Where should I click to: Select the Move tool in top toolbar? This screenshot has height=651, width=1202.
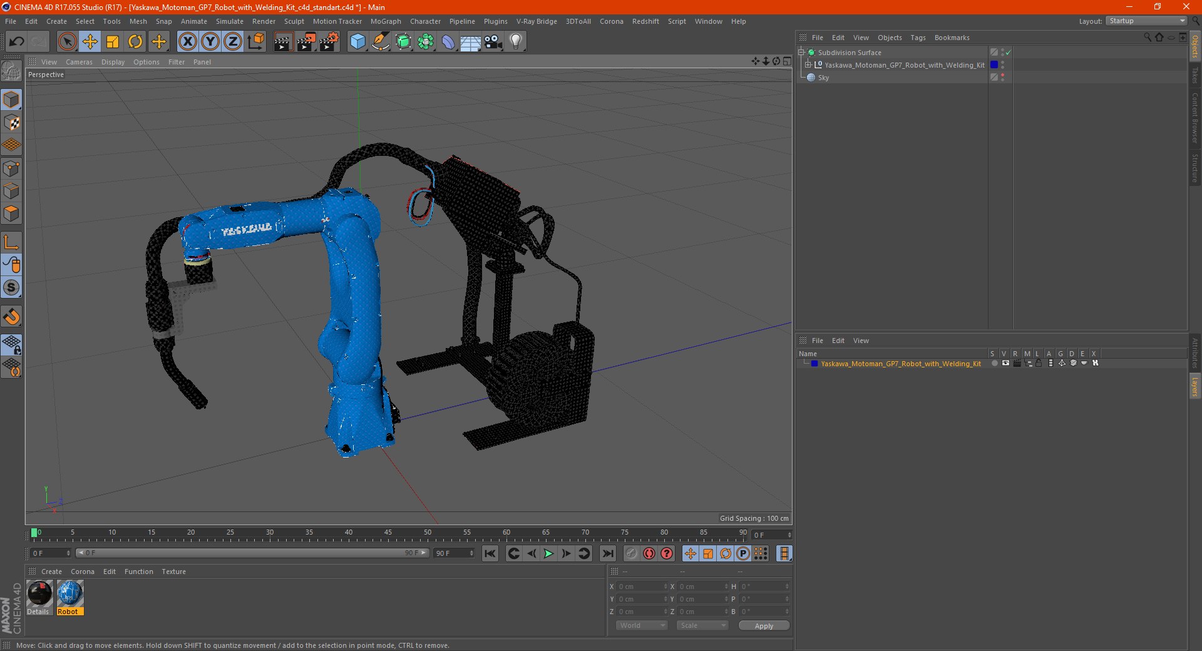coord(90,42)
